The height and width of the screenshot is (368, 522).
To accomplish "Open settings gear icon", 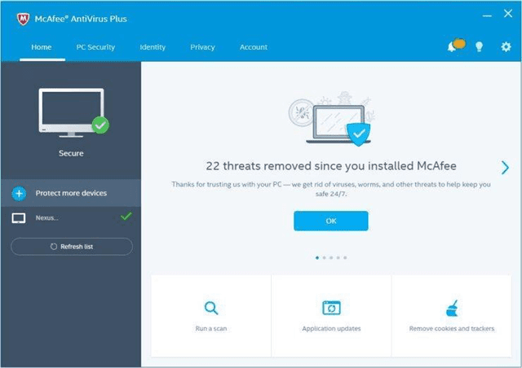I will (x=506, y=47).
